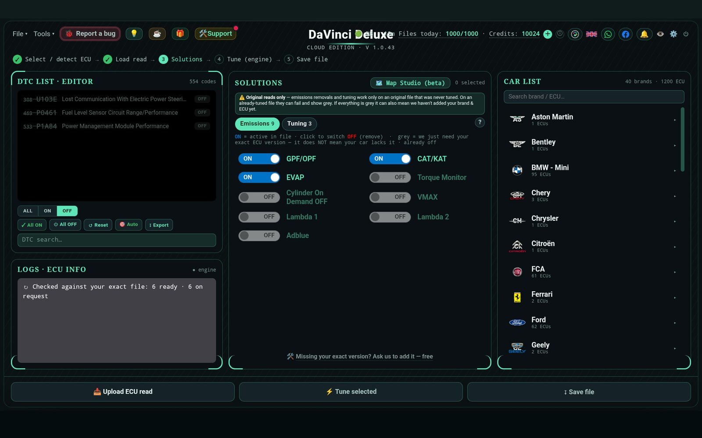Viewport: 702px width, 438px height.
Task: Open the Support button
Action: [215, 34]
